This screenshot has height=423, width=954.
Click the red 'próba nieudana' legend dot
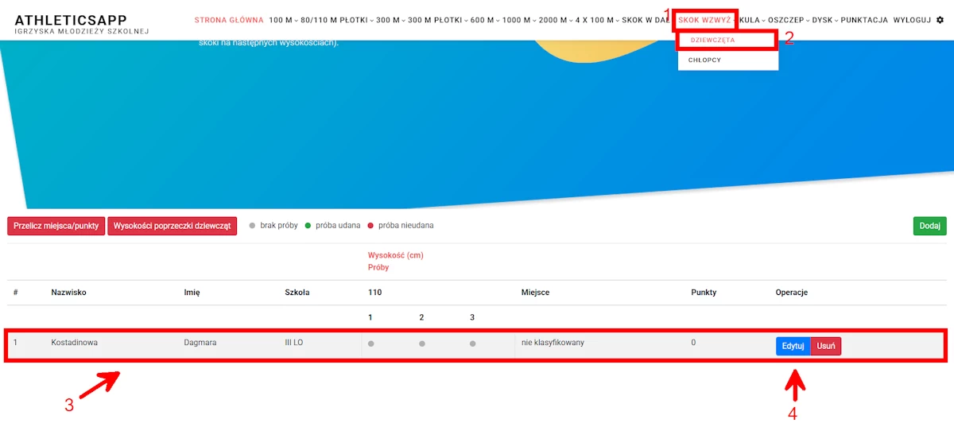370,226
